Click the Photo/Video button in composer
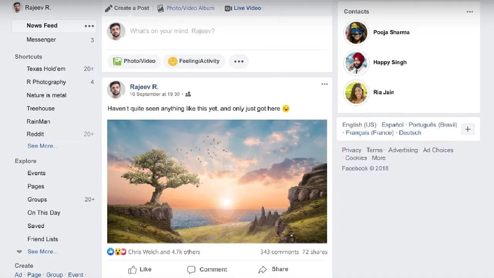Image resolution: width=494 pixels, height=278 pixels. tap(134, 61)
